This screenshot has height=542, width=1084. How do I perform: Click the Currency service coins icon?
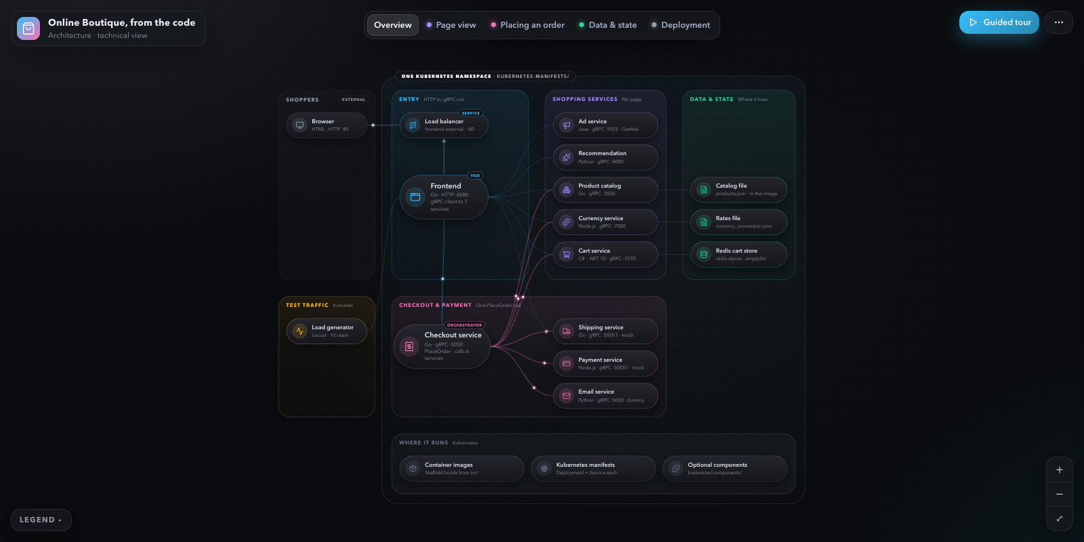[x=566, y=222]
